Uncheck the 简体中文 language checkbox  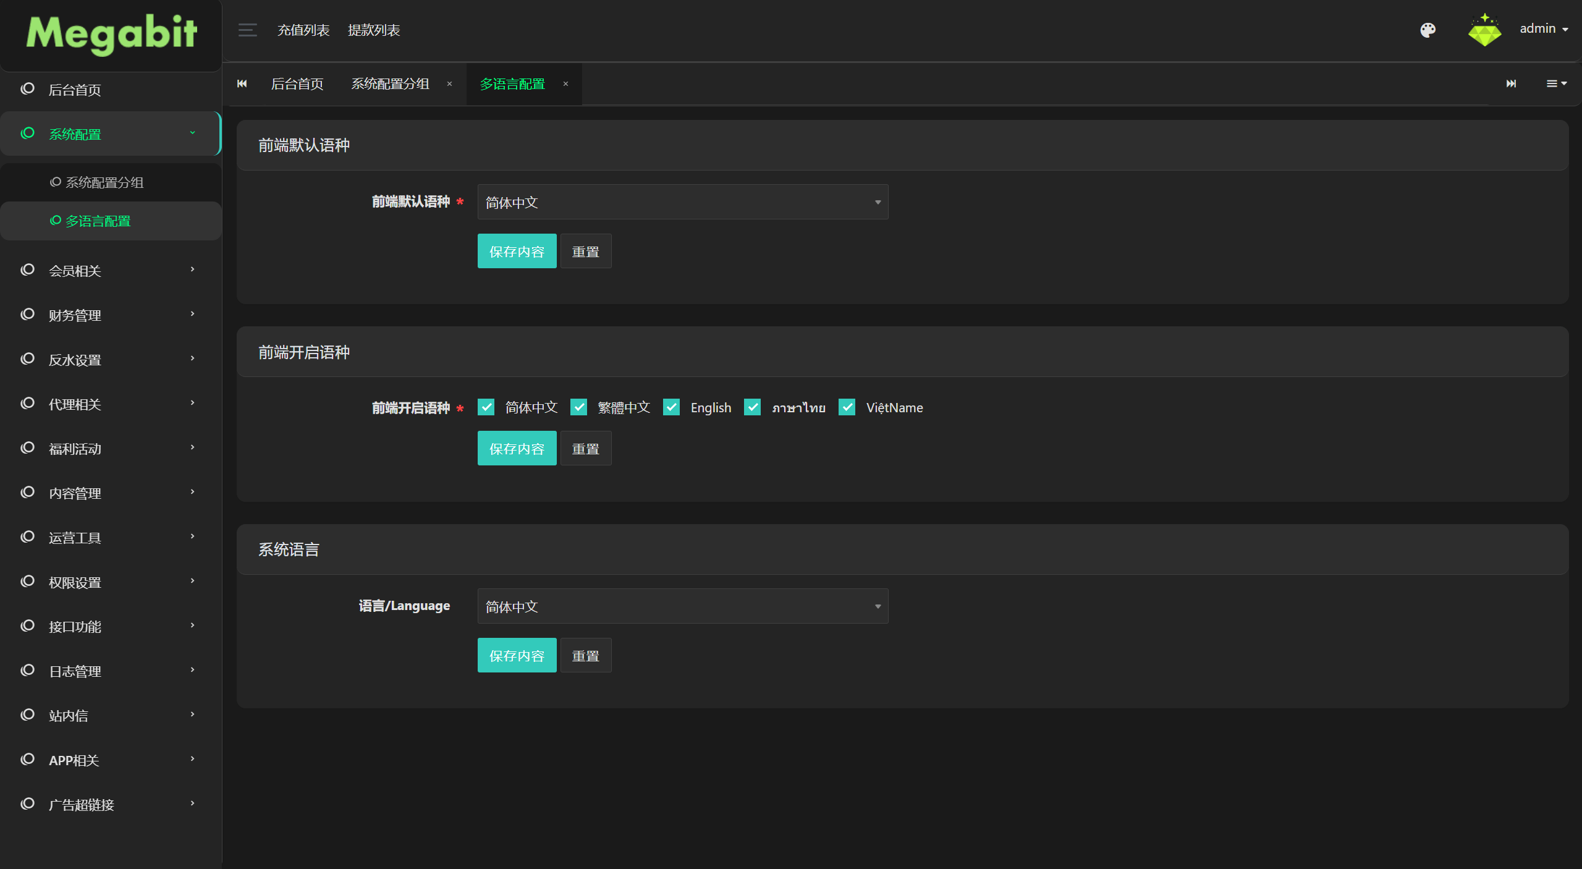[x=486, y=407]
